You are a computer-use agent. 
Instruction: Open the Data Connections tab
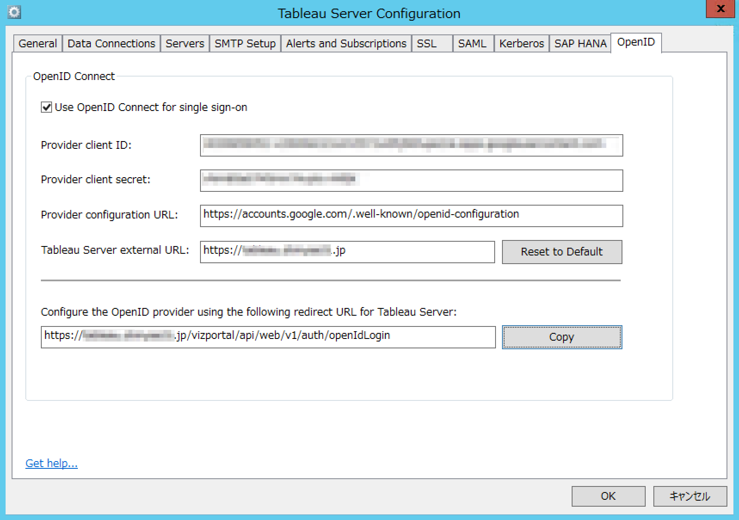click(x=111, y=43)
